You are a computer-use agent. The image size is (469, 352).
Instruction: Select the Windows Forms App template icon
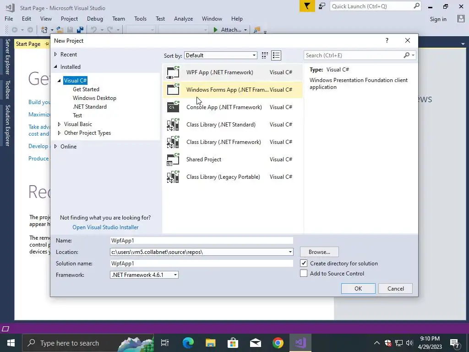[x=173, y=90]
